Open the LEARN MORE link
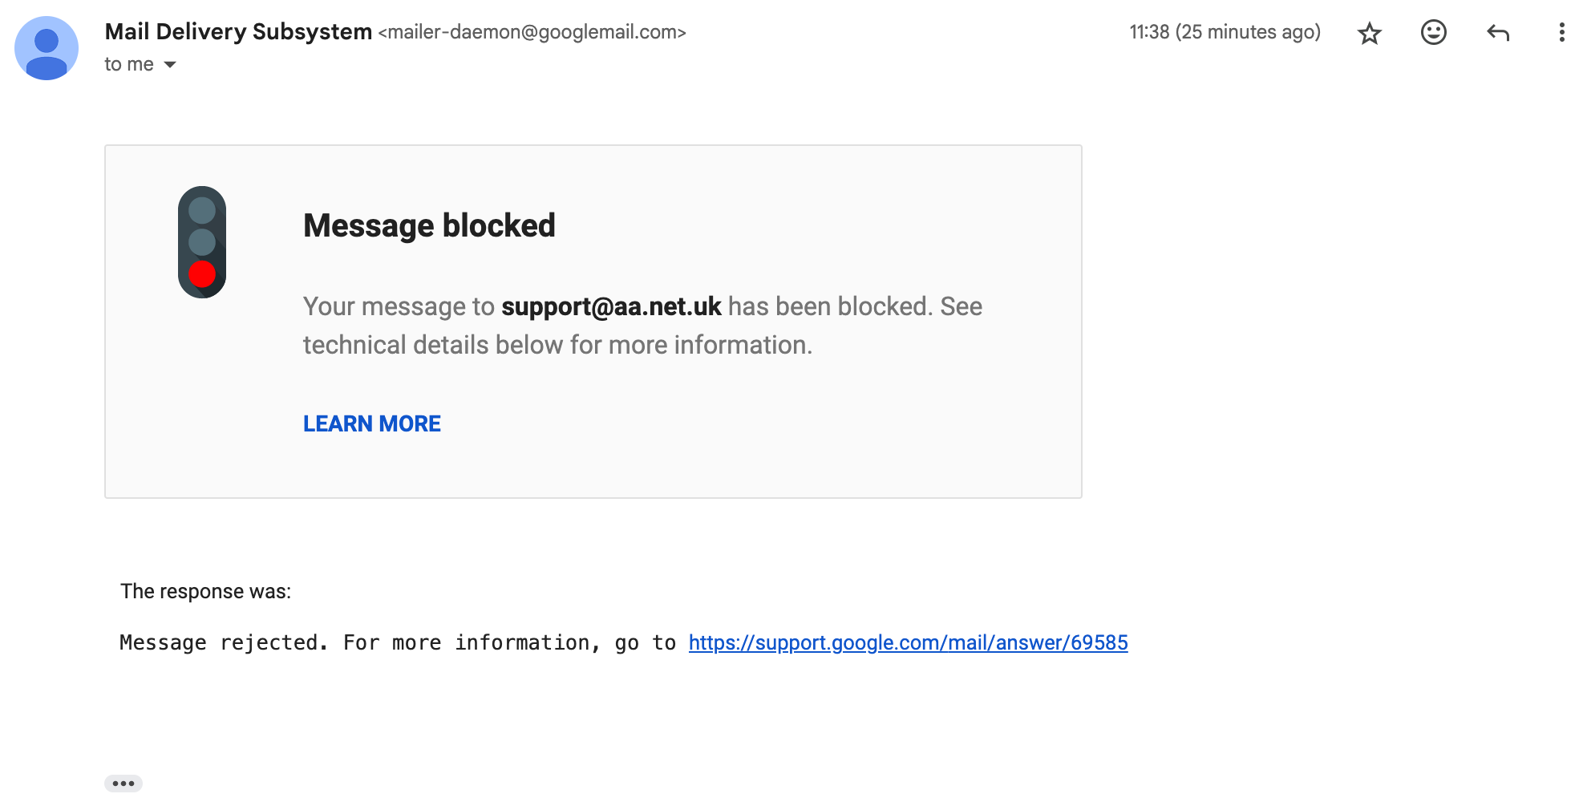The height and width of the screenshot is (810, 1583). pos(372,423)
